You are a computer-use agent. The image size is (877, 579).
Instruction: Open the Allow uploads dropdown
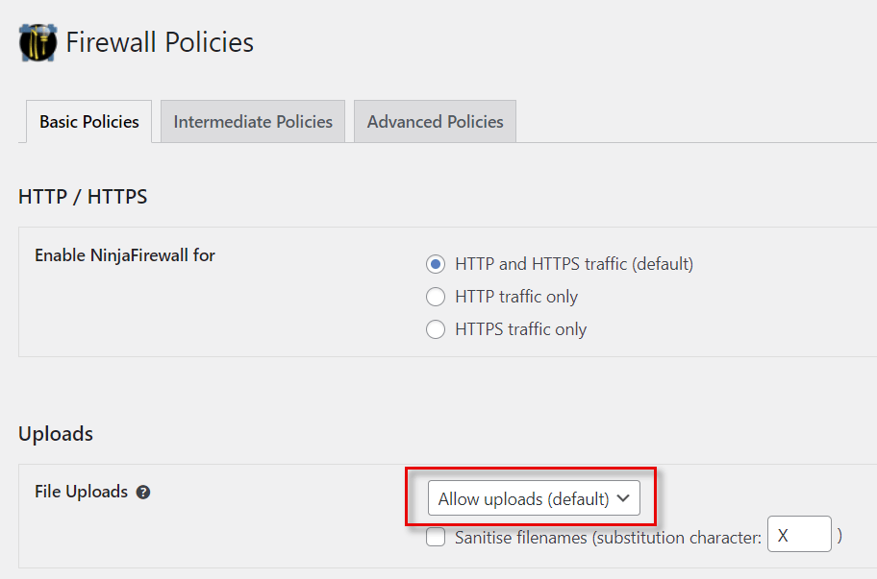click(x=524, y=498)
